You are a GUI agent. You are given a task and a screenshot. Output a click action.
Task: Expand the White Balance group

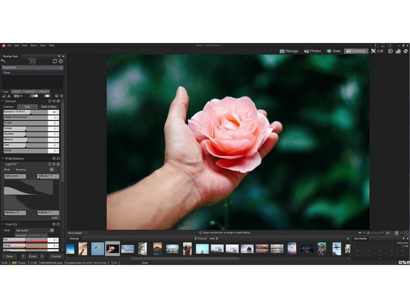(3, 158)
